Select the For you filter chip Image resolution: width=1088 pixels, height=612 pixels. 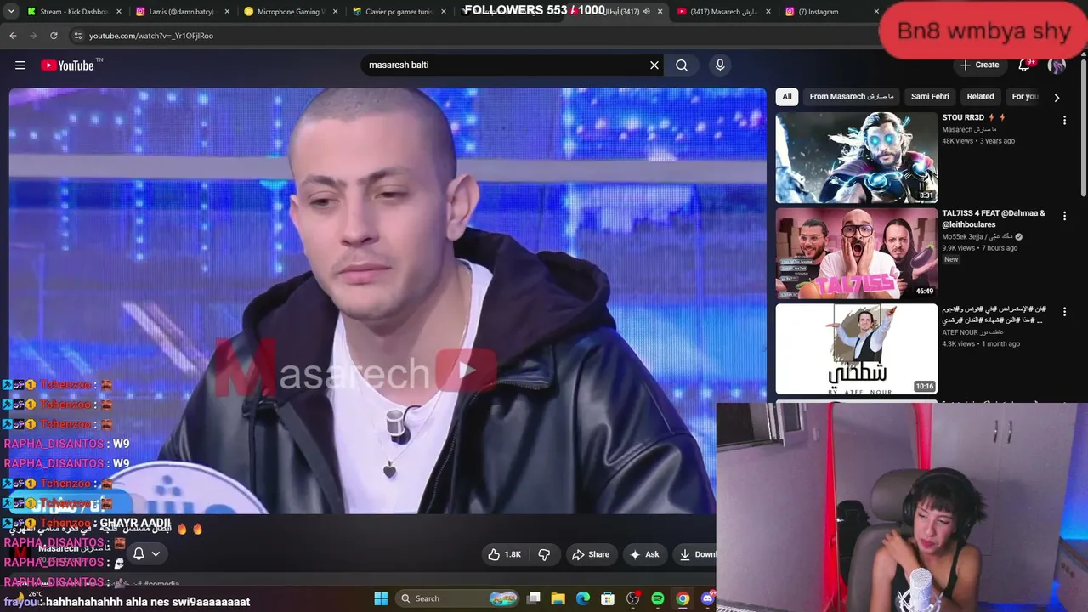pos(1025,97)
